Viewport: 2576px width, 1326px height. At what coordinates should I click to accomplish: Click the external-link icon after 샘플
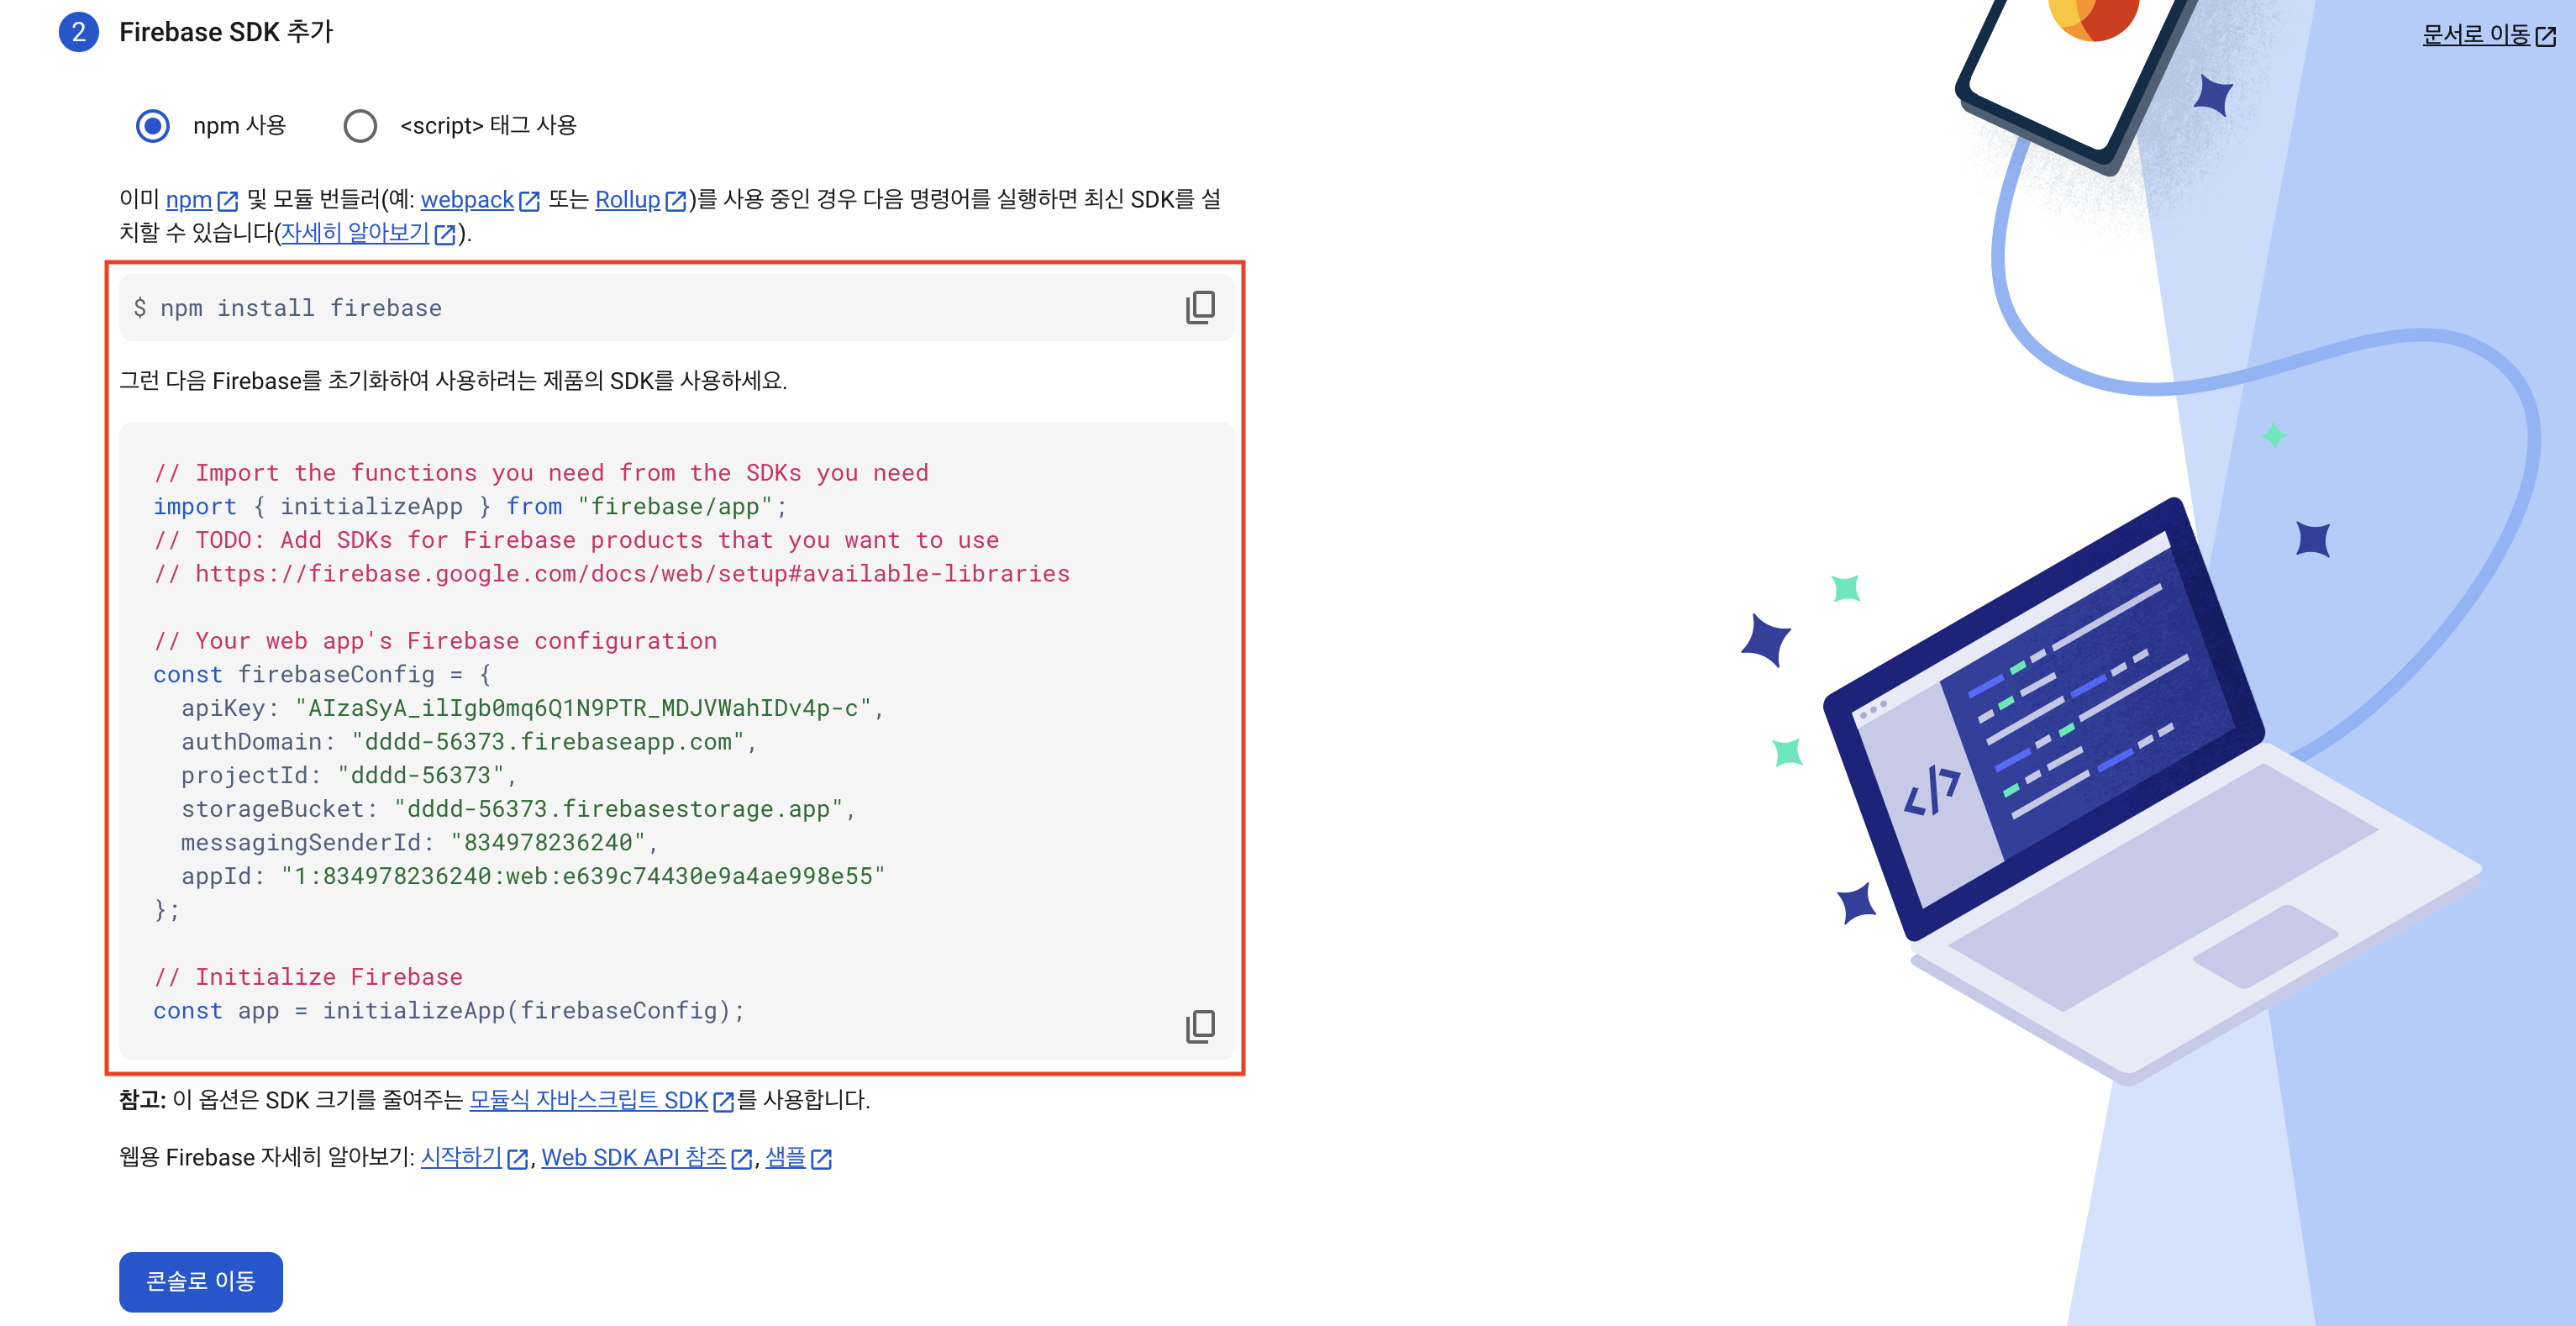click(821, 1159)
